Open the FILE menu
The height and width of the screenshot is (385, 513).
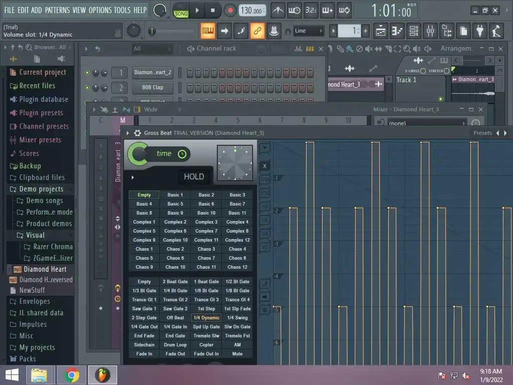click(10, 10)
